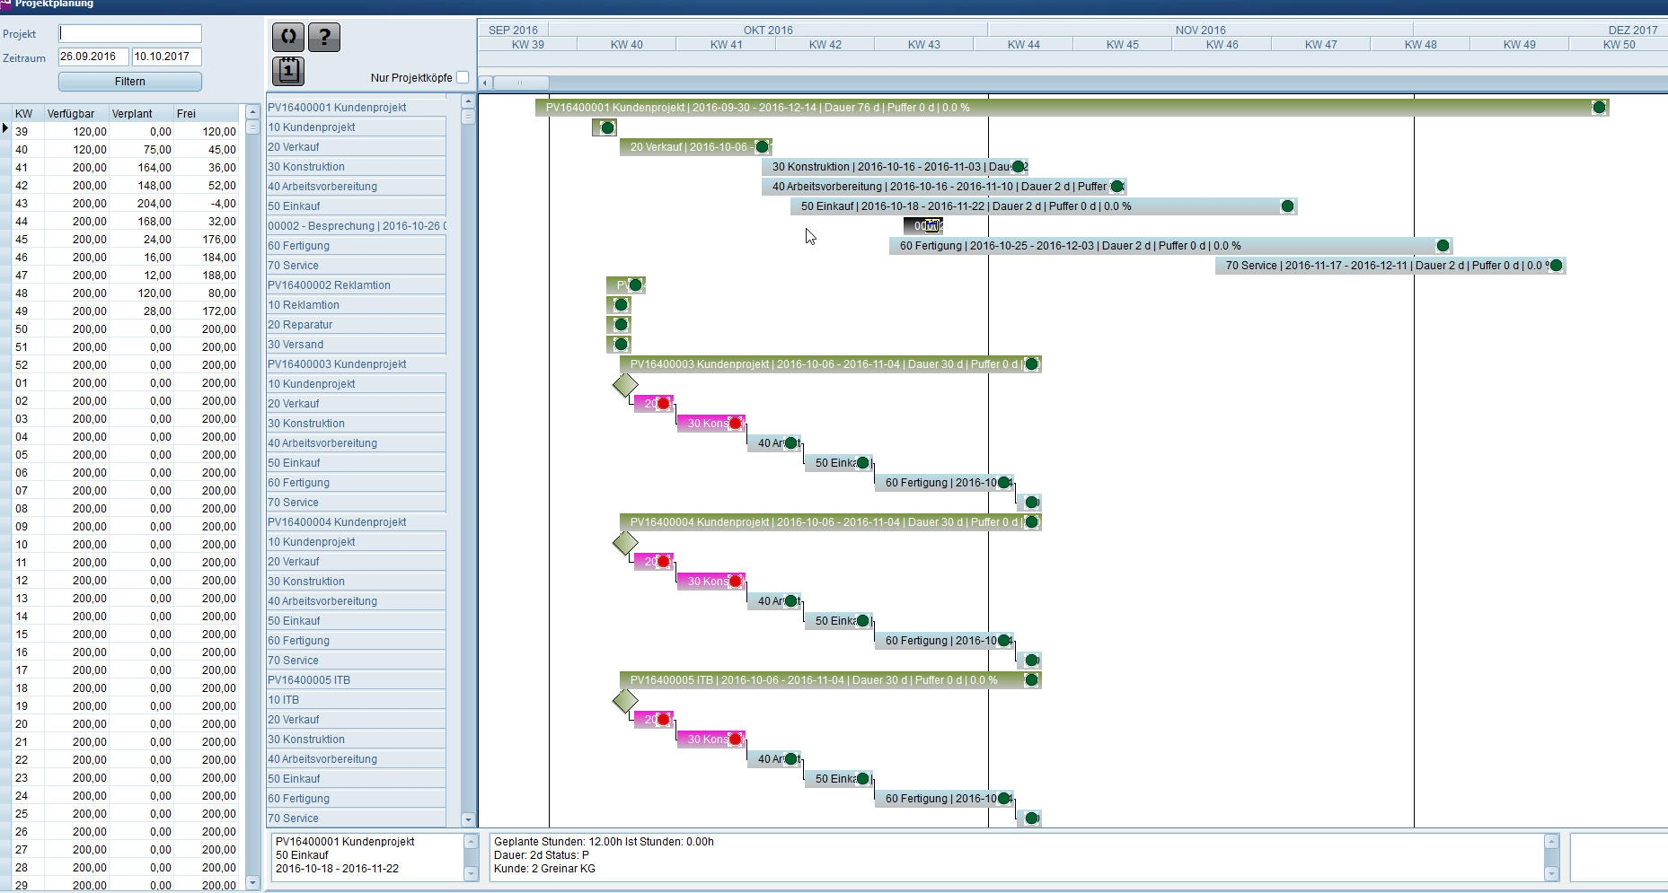
Task: Enable the Nur Projektköpfe checkbox
Action: point(463,77)
